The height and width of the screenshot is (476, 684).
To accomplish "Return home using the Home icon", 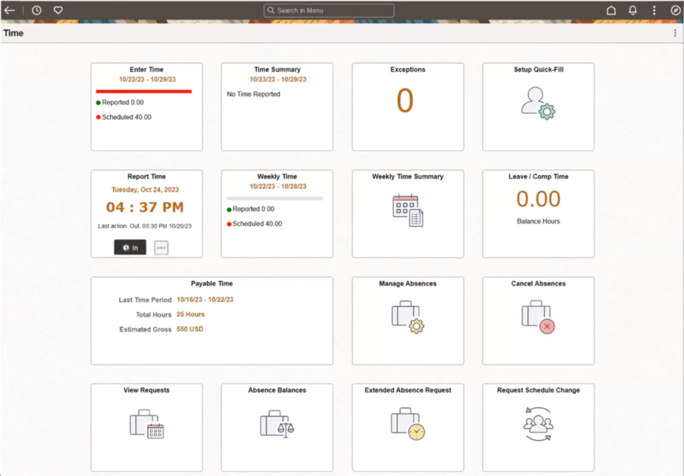I will pos(611,10).
